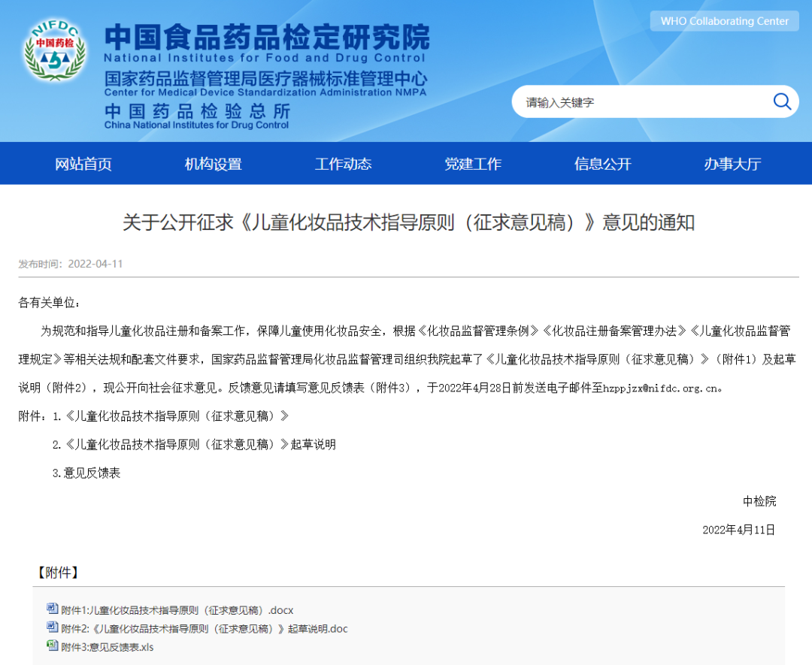Download 附件1 儿童化妆品技术指导原则 docx
812x665 pixels.
(x=177, y=610)
